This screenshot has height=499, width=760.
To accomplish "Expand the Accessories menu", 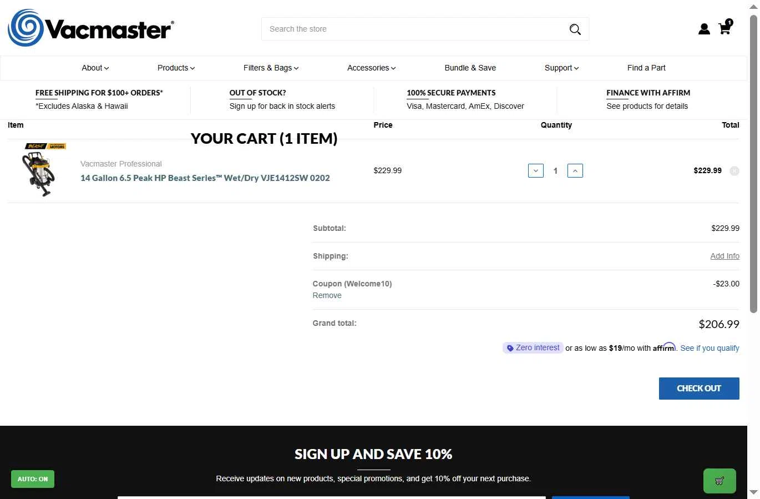I will [x=372, y=68].
